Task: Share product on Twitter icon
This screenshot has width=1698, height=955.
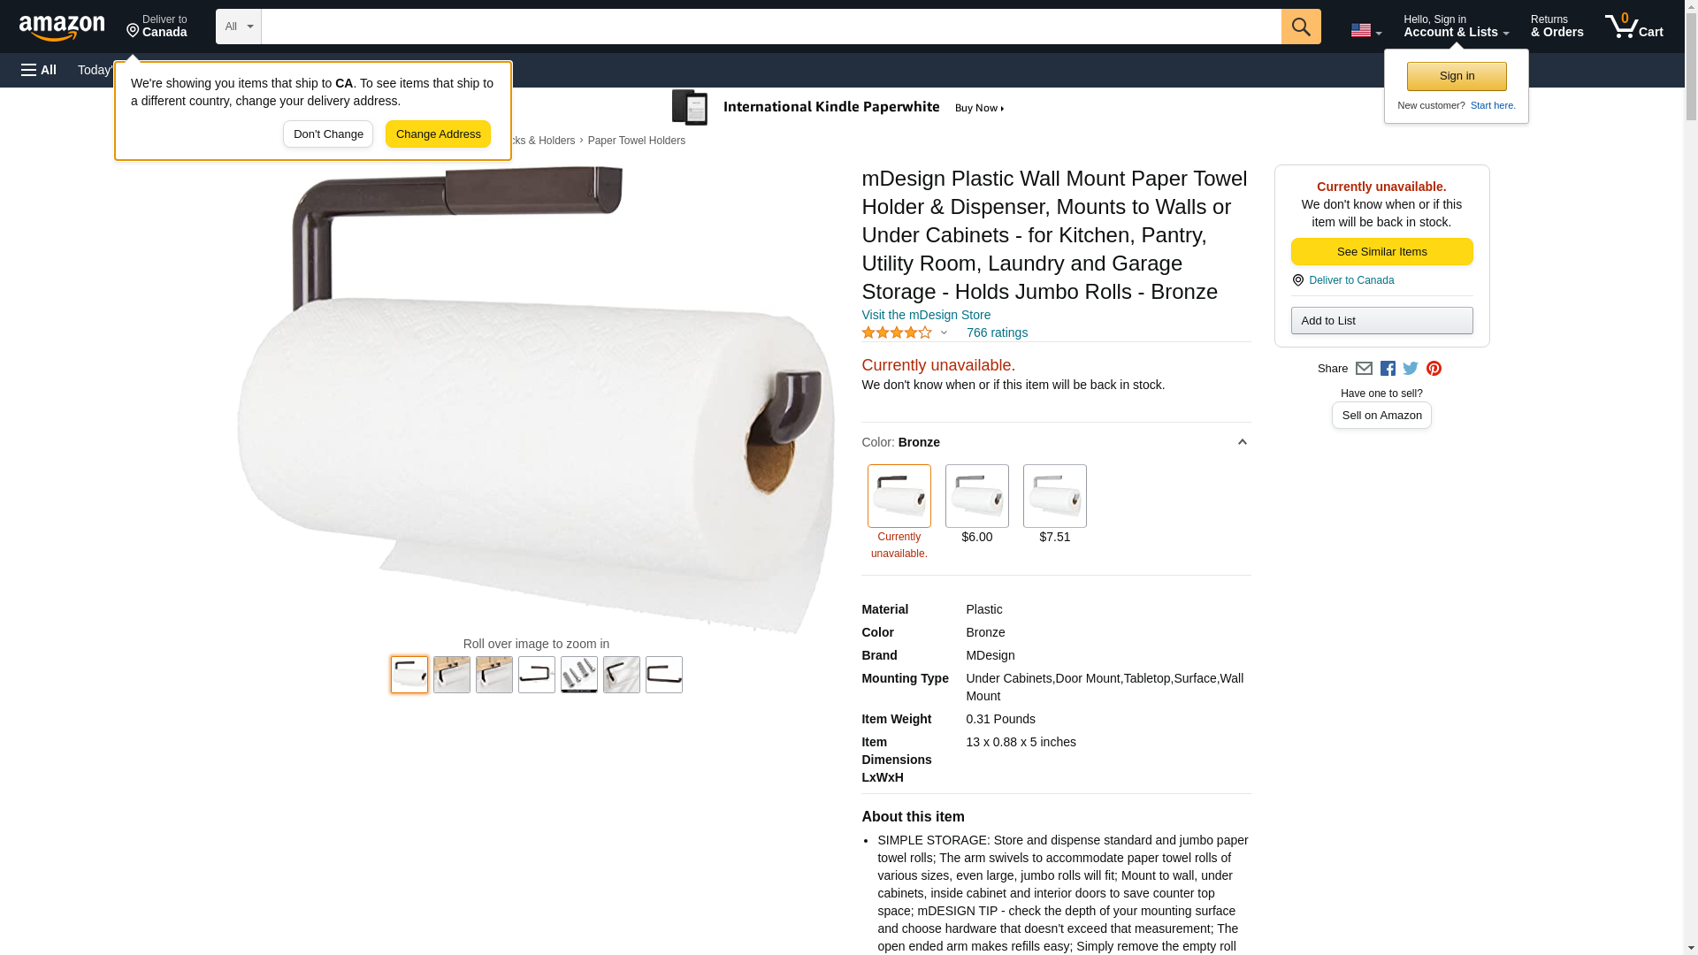Action: [1410, 369]
